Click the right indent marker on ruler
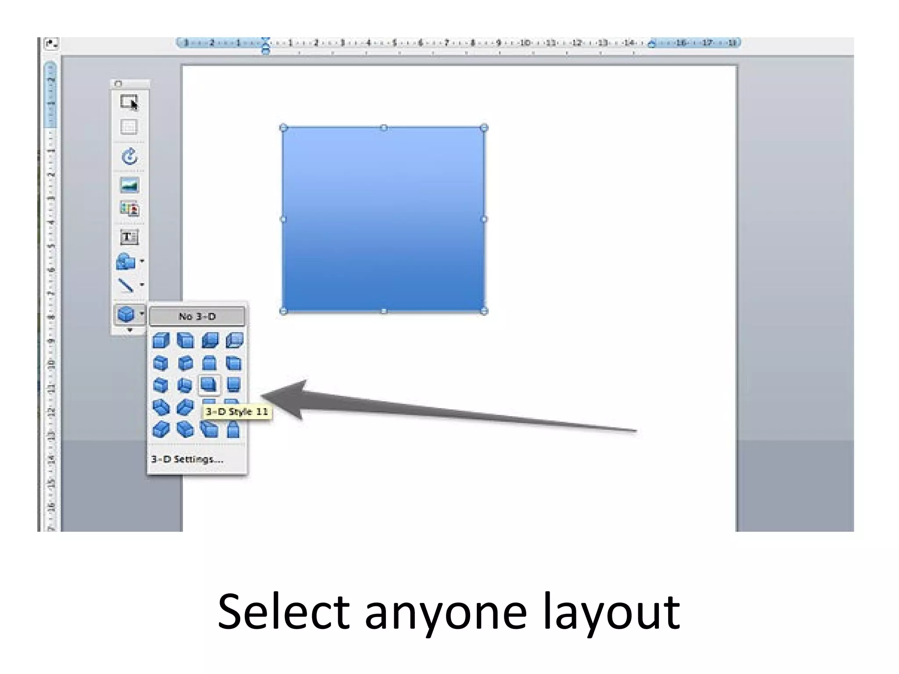 652,43
